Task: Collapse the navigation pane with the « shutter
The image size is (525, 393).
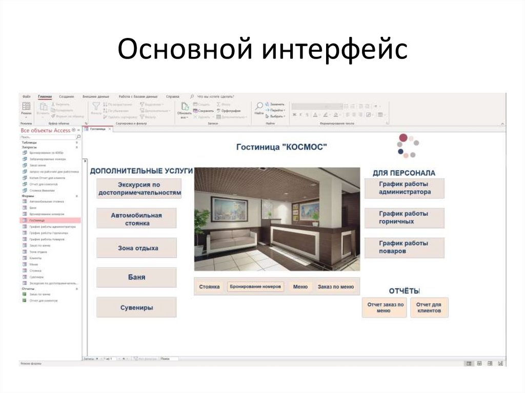Action: (x=78, y=131)
